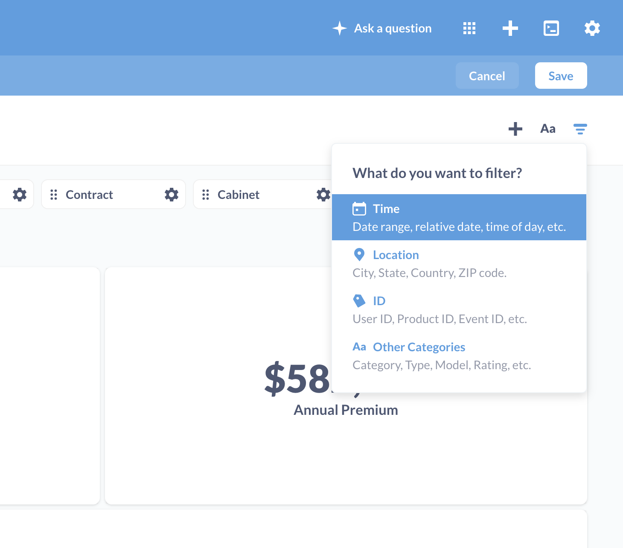This screenshot has width=623, height=548.
Task: Click the Time calendar icon in filter menu
Action: pos(360,209)
